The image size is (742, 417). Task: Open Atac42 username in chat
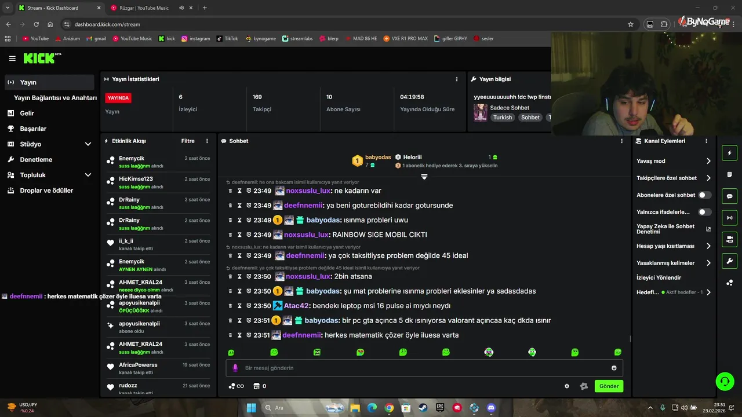(296, 306)
